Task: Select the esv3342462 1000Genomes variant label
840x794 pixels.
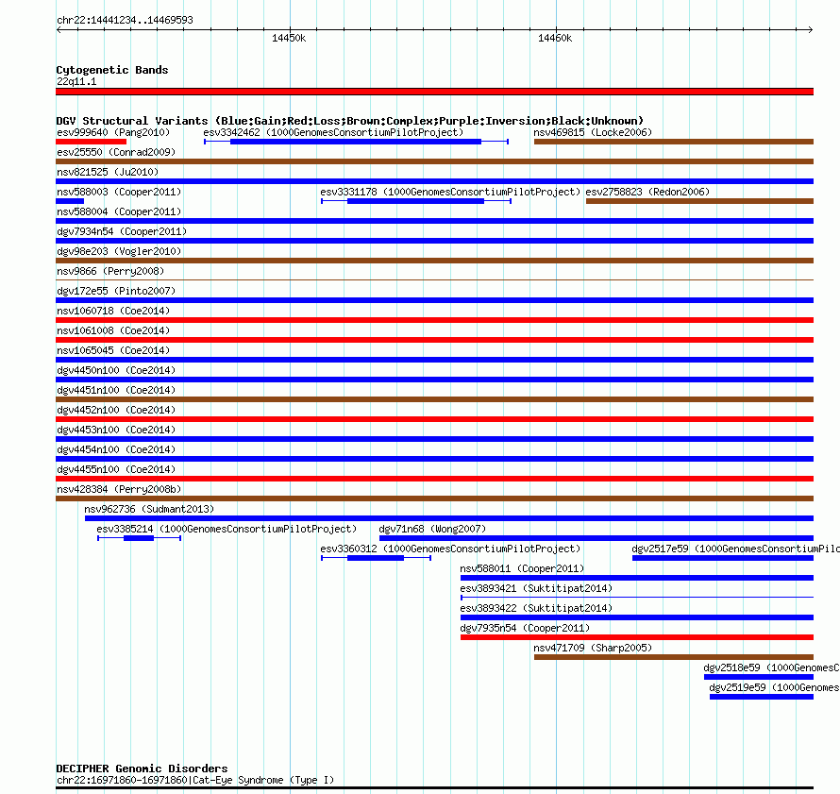Action: 333,132
